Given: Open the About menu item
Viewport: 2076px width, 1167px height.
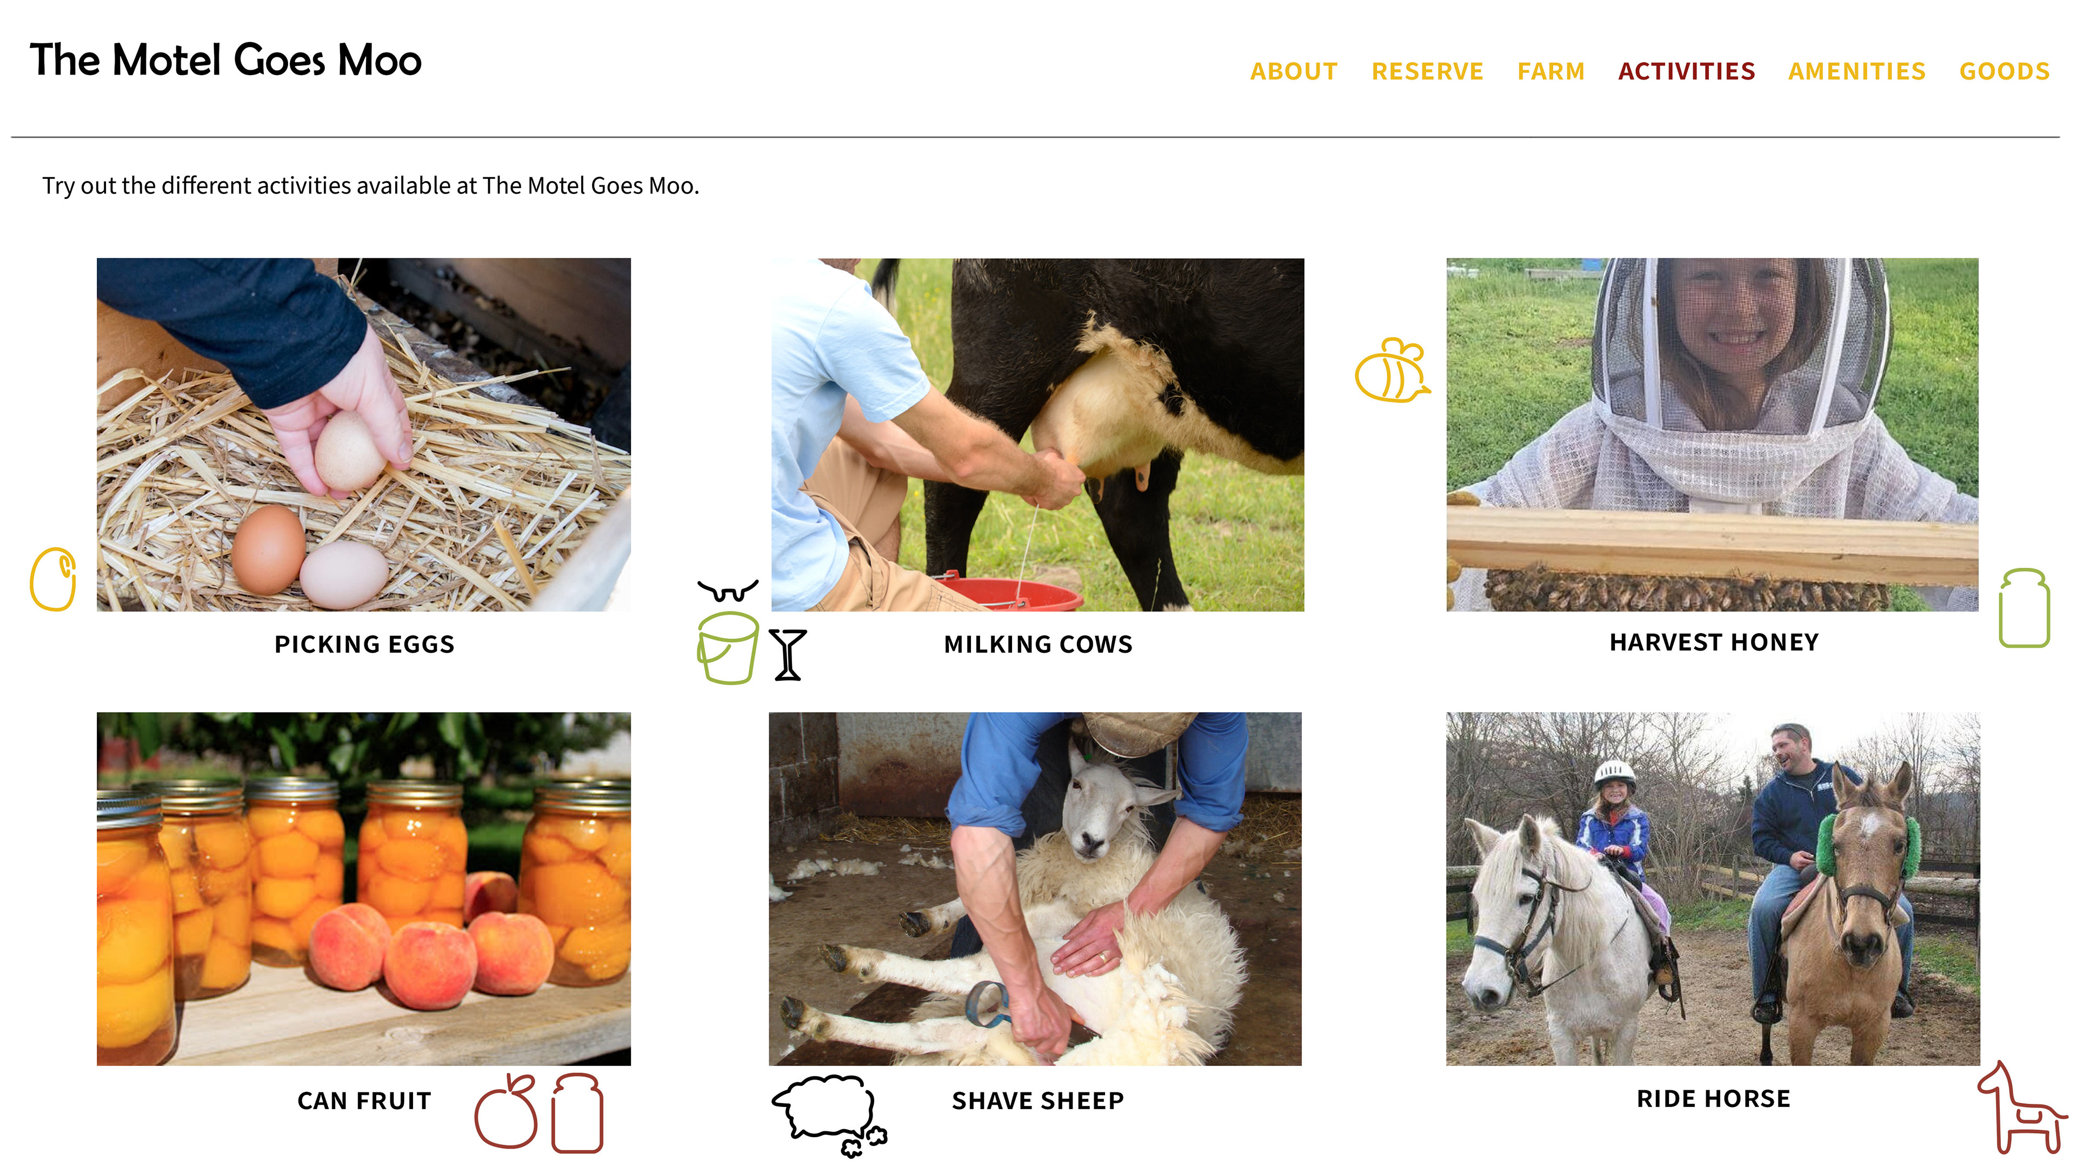Looking at the screenshot, I should [1294, 71].
